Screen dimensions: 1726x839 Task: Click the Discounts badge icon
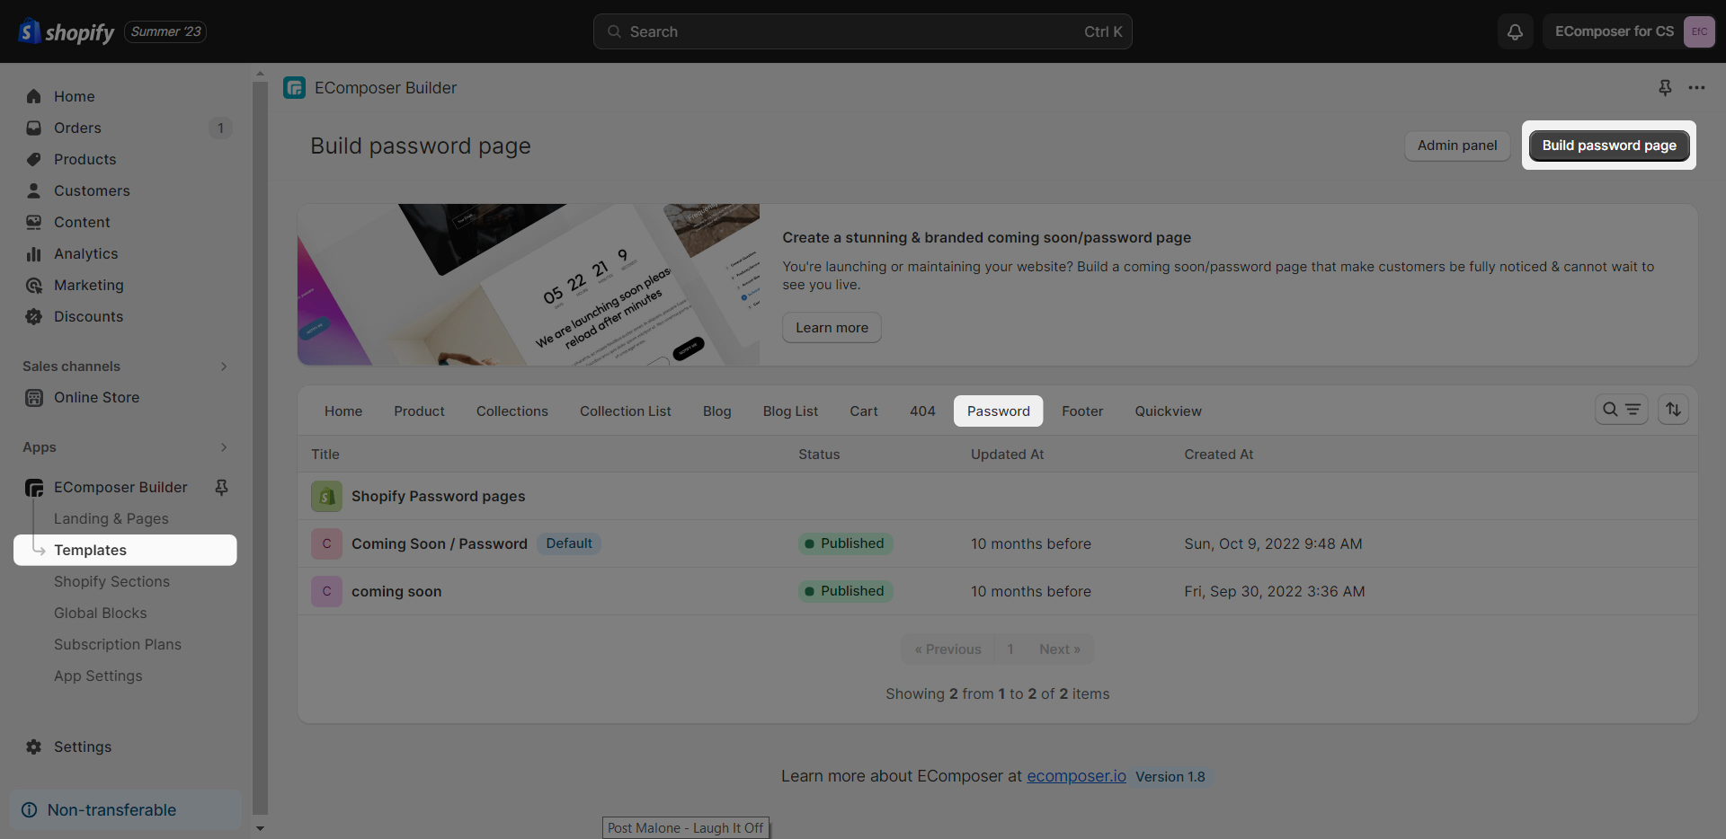tap(34, 316)
